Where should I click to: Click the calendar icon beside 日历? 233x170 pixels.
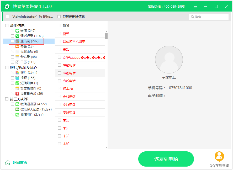click(17, 62)
